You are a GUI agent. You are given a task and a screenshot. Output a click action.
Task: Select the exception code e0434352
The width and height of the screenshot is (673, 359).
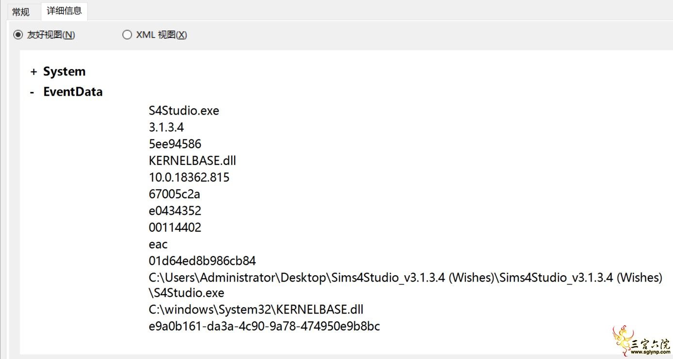[x=175, y=211]
